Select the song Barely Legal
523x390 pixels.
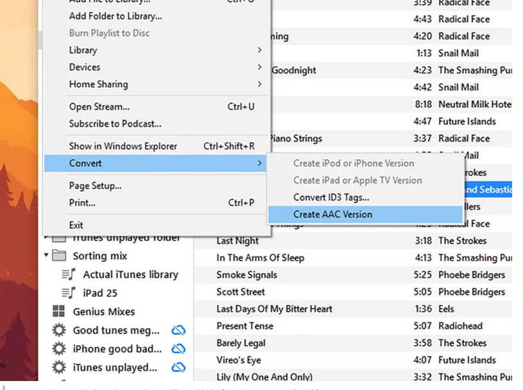(241, 343)
